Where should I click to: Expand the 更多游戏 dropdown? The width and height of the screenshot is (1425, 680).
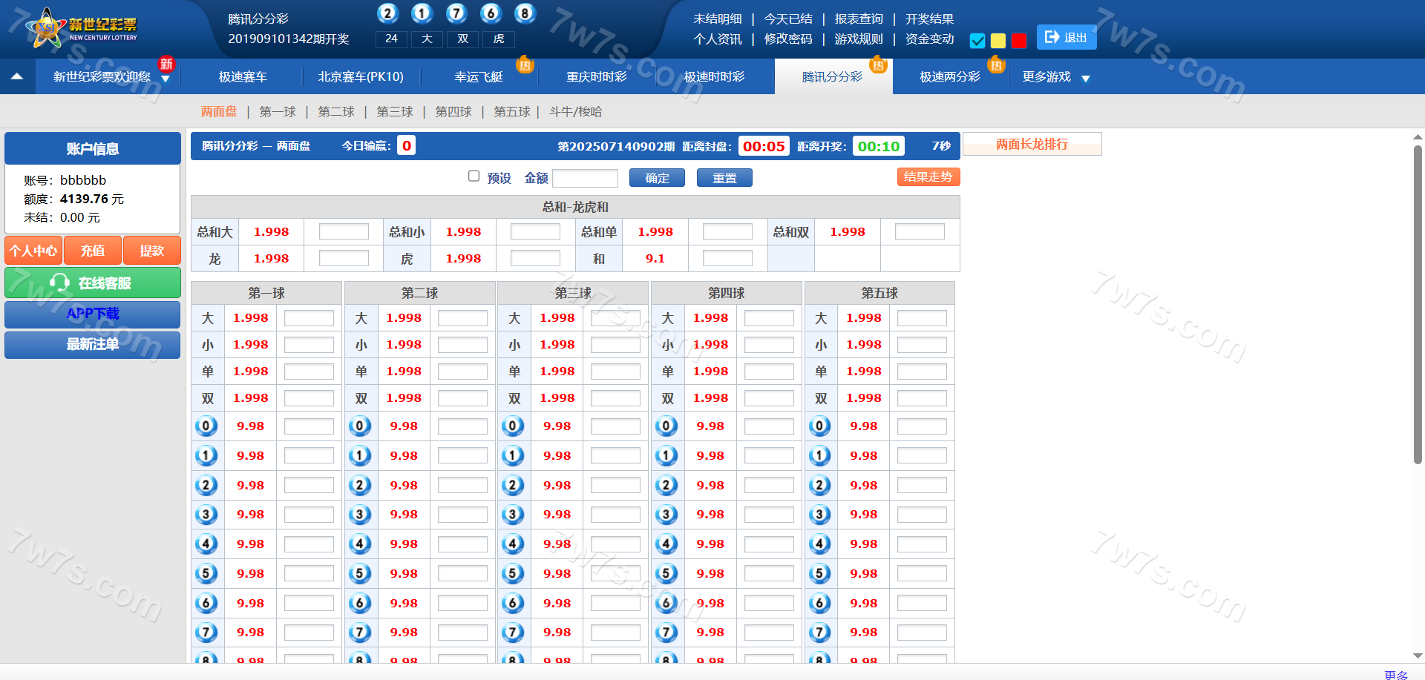(1085, 78)
